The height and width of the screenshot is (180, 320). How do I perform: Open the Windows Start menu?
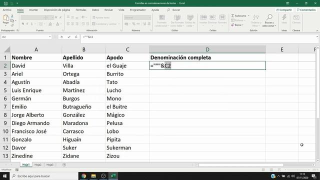point(4,176)
